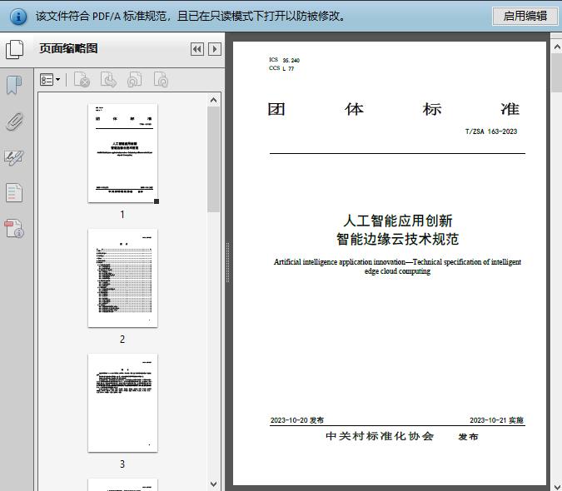
Task: Select page 3 thumbnail
Action: pos(122,403)
